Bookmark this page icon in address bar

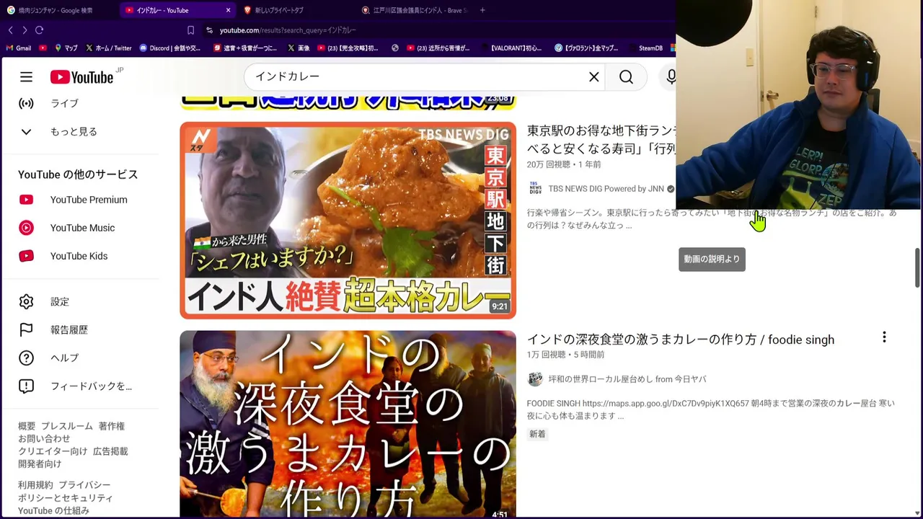tap(190, 30)
